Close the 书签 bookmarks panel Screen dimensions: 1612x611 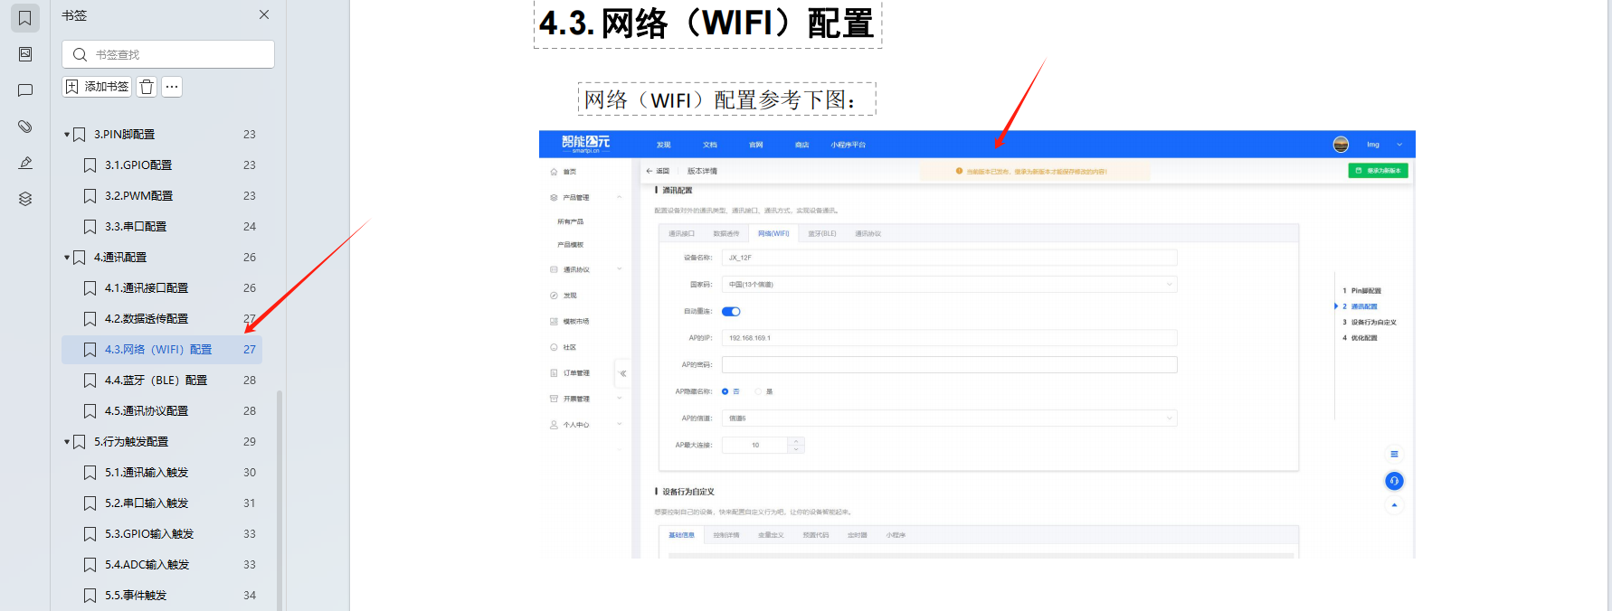coord(264,14)
